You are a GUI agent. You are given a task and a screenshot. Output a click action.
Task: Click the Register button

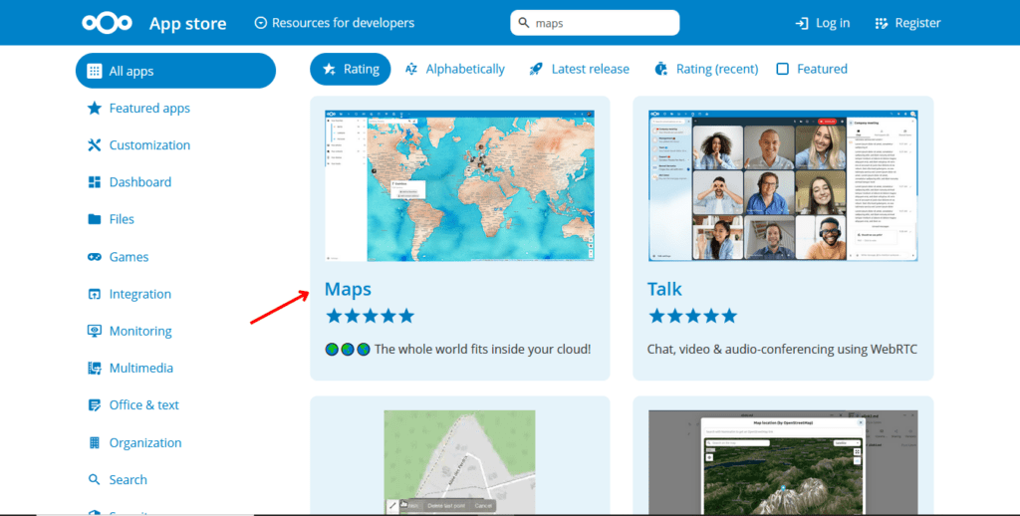pyautogui.click(x=907, y=23)
